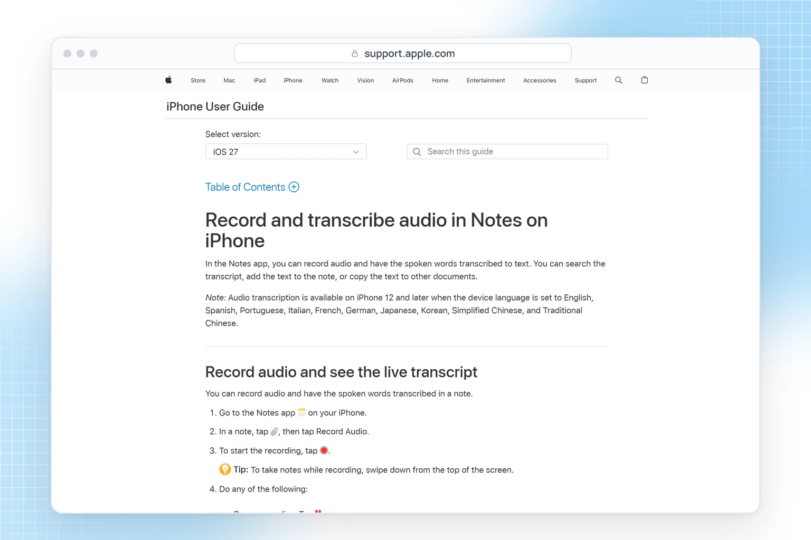Click the Apple logo icon
This screenshot has width=811, height=540.
pyautogui.click(x=168, y=80)
